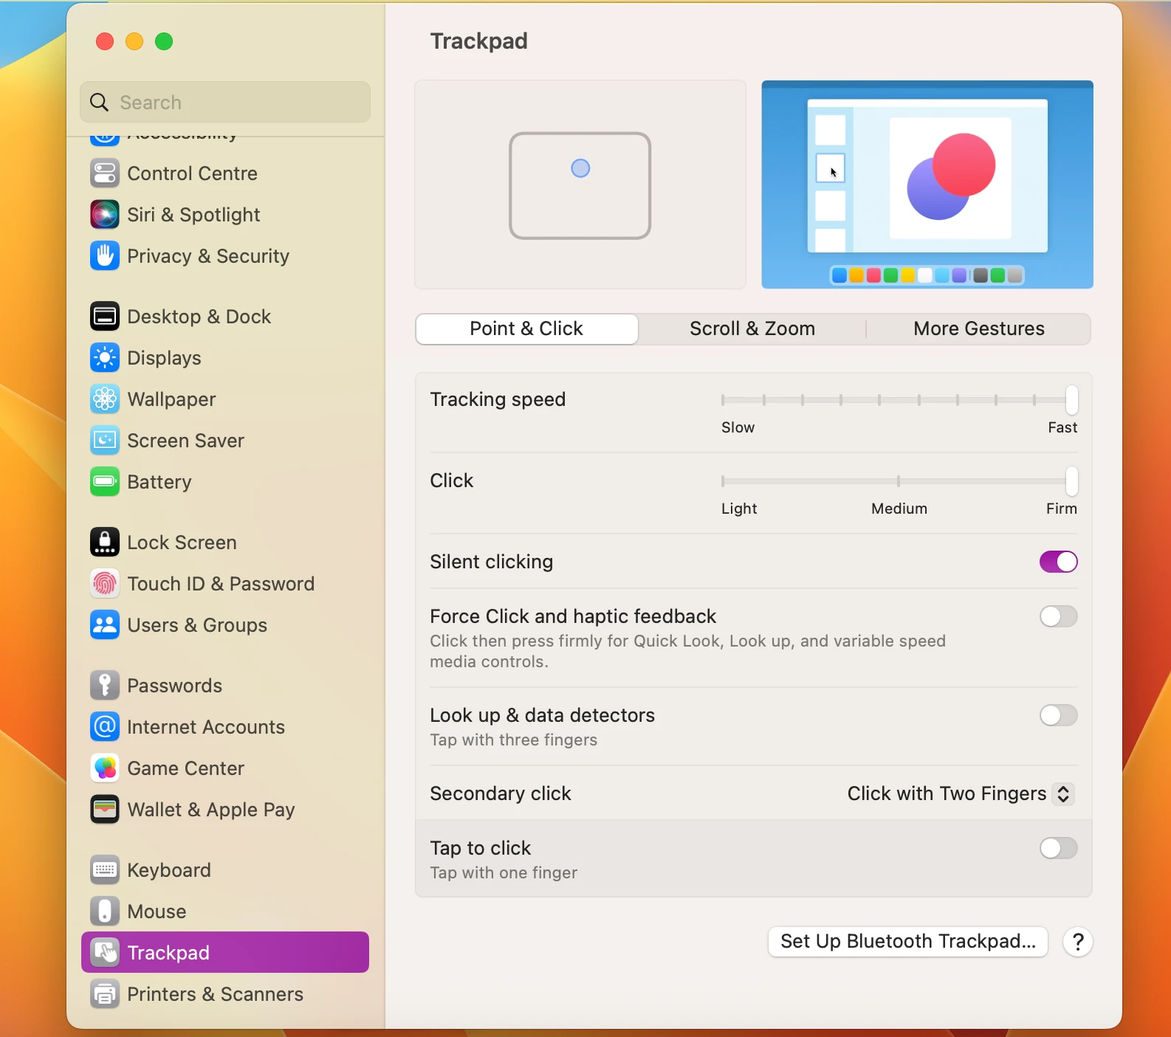Click Set Up Bluetooth Trackpad button
Viewport: 1171px width, 1037px height.
(908, 942)
